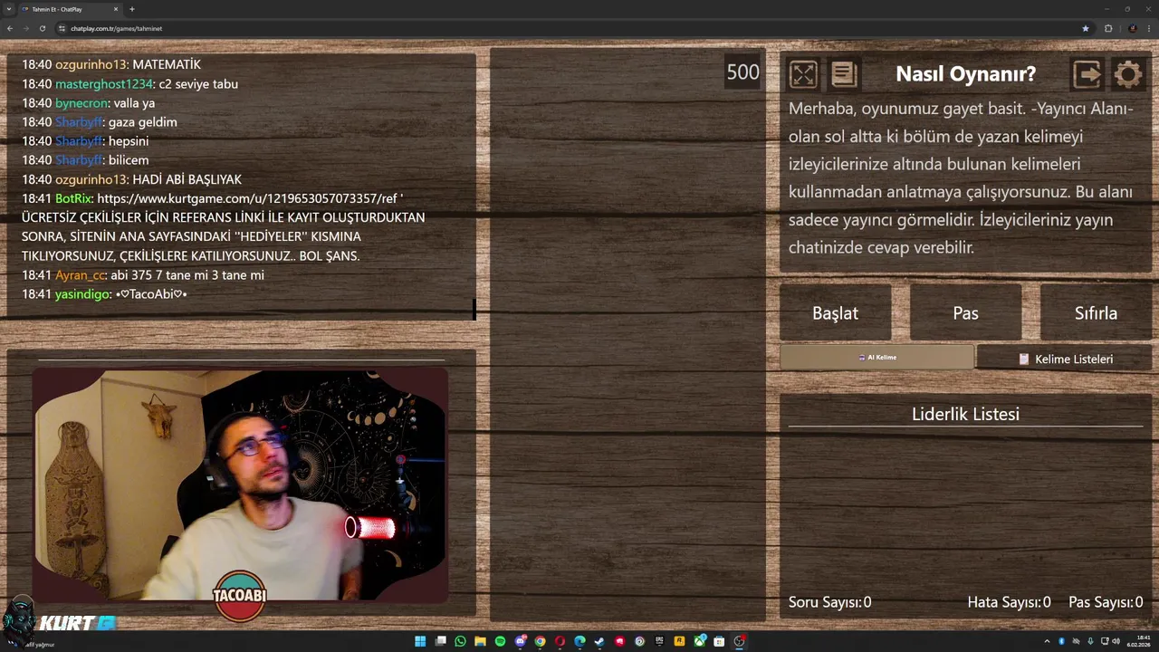
Task: Open the Windows Start menu
Action: [x=420, y=641]
